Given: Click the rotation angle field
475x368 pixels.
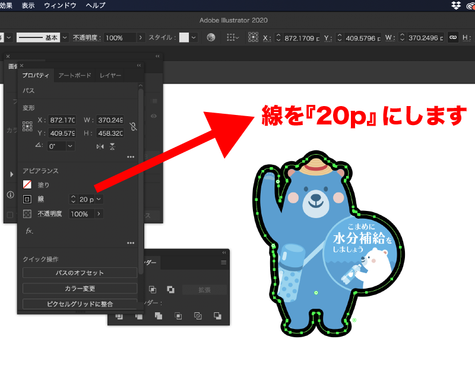Looking at the screenshot, I should click(57, 146).
